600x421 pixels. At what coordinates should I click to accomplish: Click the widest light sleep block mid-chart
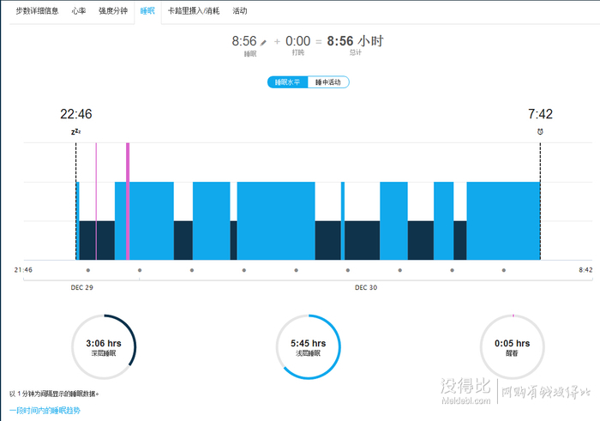pos(276,221)
